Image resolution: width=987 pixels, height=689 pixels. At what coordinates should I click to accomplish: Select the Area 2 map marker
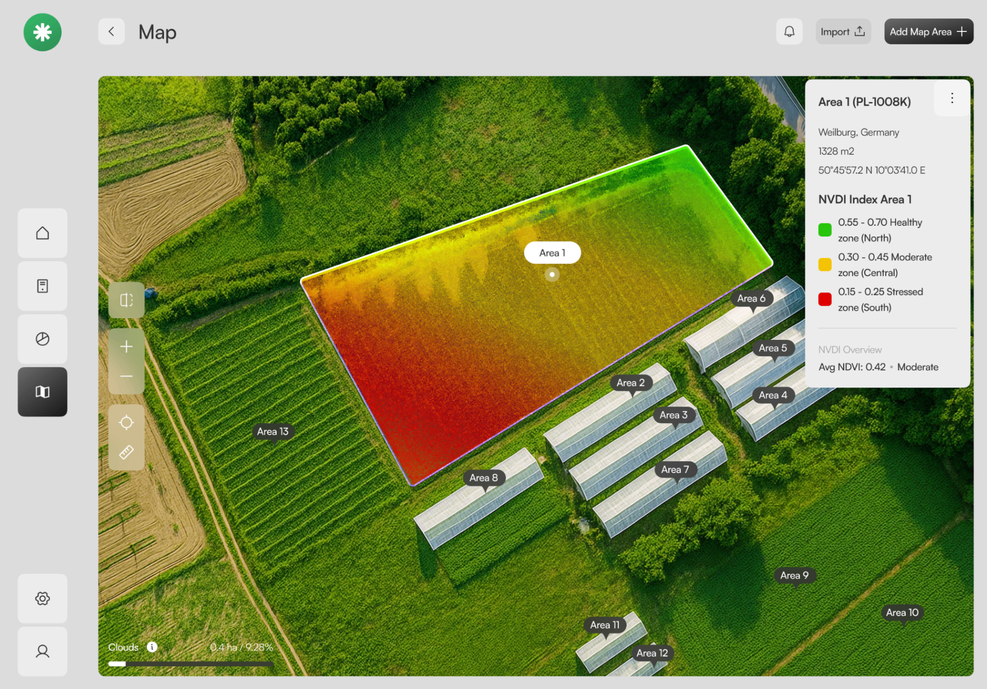pyautogui.click(x=631, y=383)
